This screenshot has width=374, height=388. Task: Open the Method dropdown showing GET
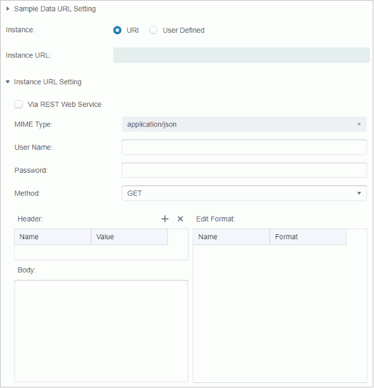pos(244,193)
